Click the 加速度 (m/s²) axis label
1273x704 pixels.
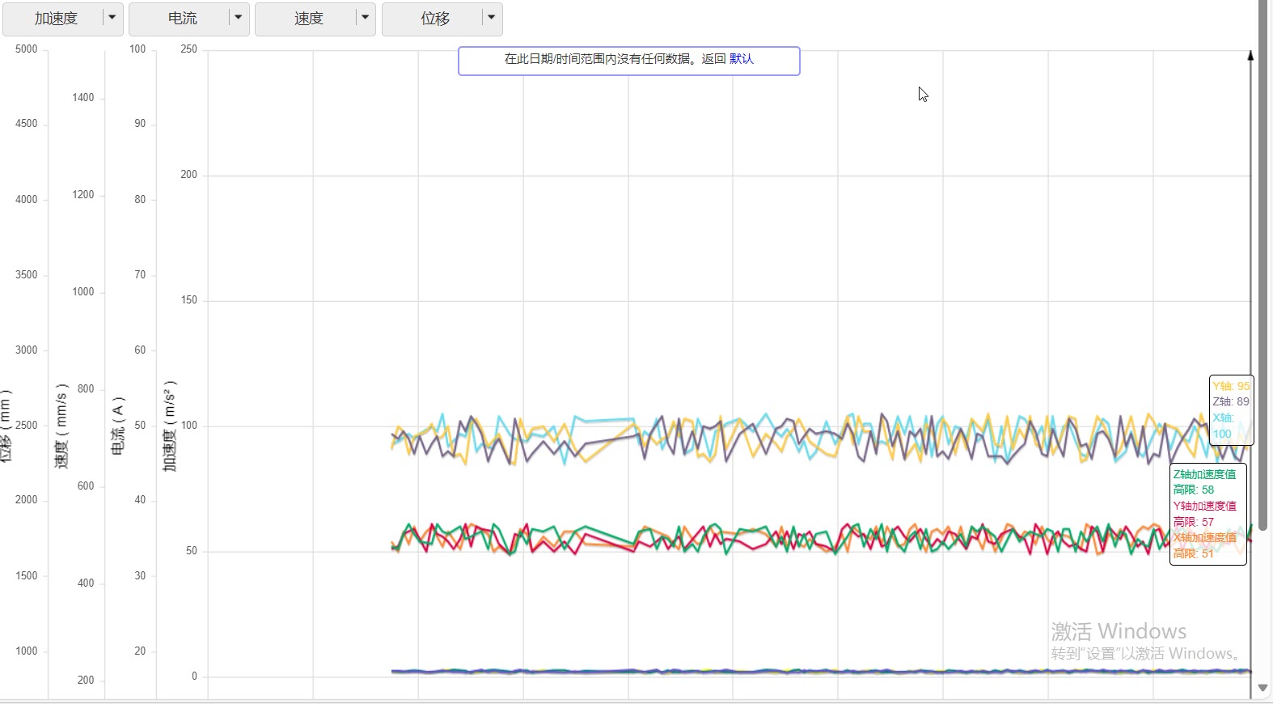click(169, 426)
